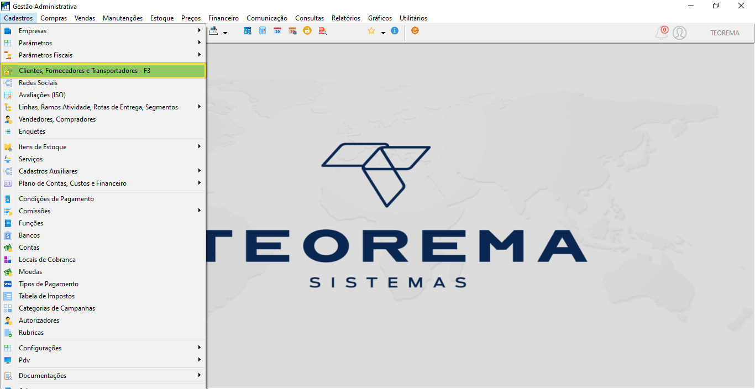Select Locais de Cobranca entry
This screenshot has width=755, height=389.
click(x=103, y=260)
